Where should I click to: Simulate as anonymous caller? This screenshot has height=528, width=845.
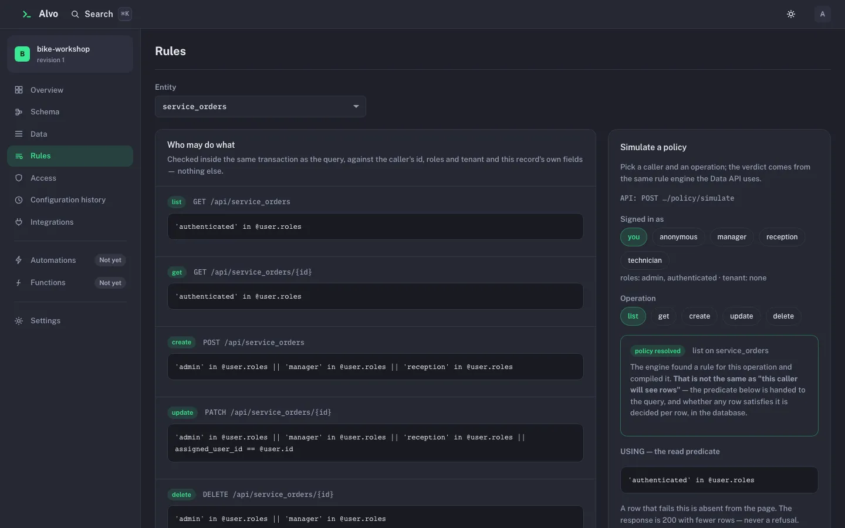coord(678,237)
